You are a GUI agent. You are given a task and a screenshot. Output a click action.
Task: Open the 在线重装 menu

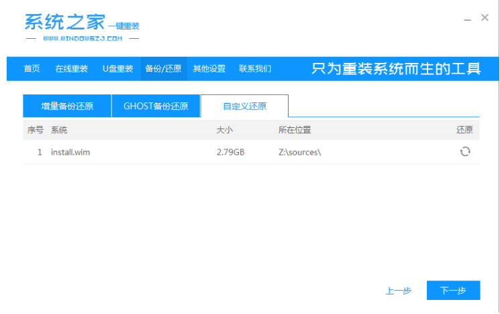point(70,69)
